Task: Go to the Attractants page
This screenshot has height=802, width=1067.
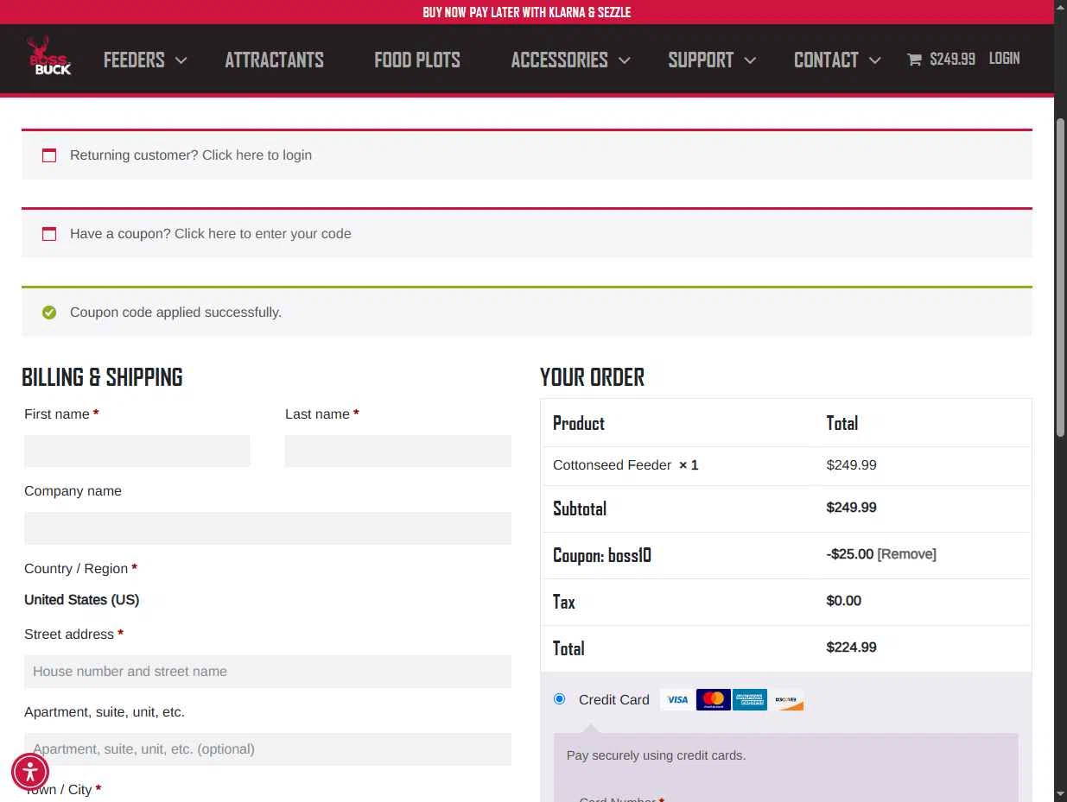Action: [275, 60]
